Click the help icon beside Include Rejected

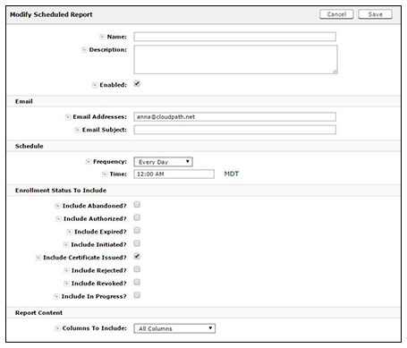point(66,270)
